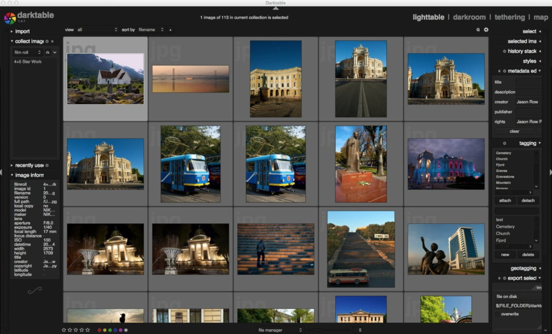Rate selection with the second star
Image resolution: width=552 pixels, height=334 pixels.
70,330
